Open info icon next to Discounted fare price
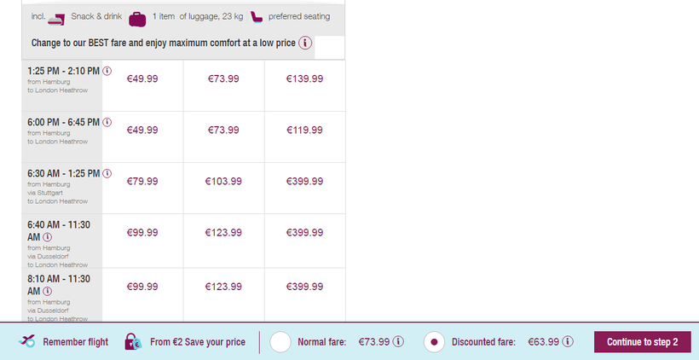699x360 pixels. (568, 342)
